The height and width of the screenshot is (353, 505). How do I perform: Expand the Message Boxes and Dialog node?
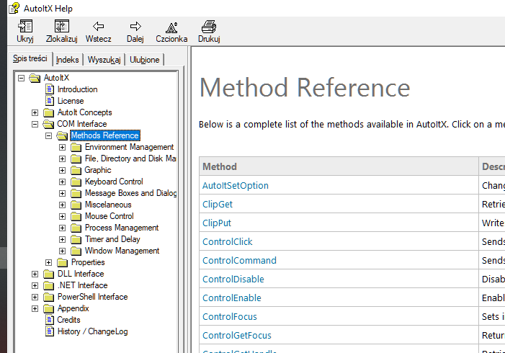click(62, 193)
